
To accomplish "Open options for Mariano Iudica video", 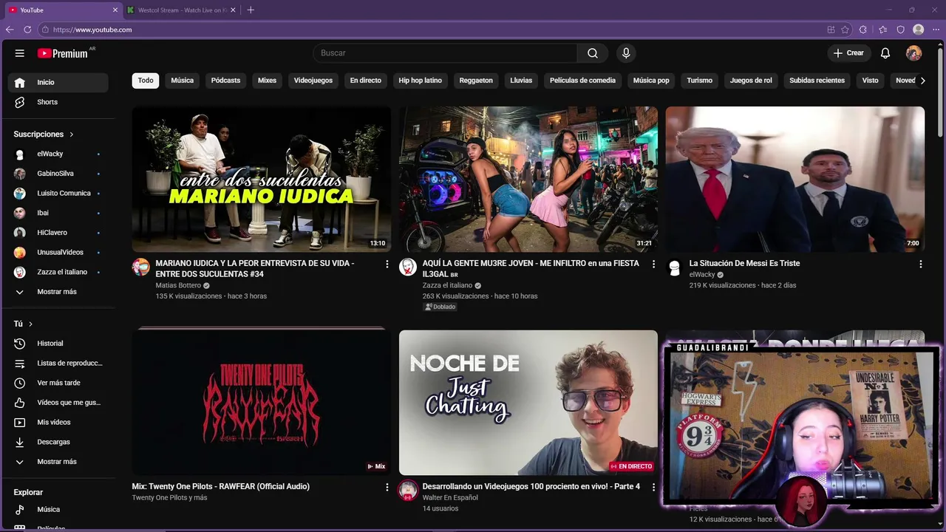I will pyautogui.click(x=387, y=264).
